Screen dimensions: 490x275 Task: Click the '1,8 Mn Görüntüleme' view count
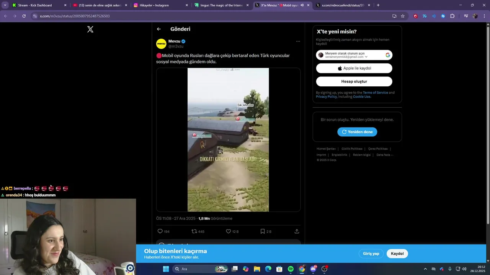pyautogui.click(x=215, y=218)
